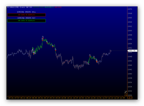Image resolution: width=144 pixels, height=106 pixels.
Task: Click the 2046 price axis label
Action: click(130, 61)
